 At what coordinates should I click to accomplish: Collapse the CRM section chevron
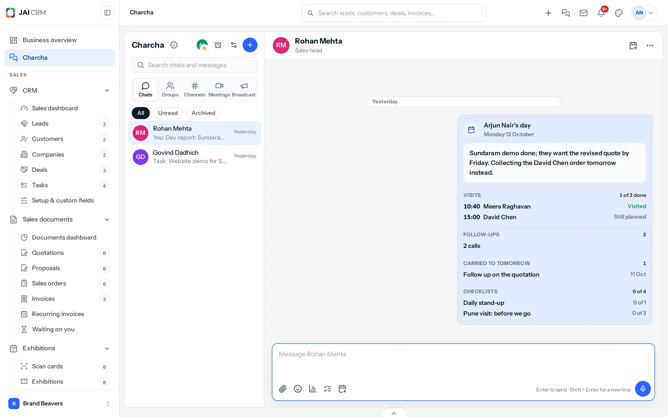click(x=107, y=90)
